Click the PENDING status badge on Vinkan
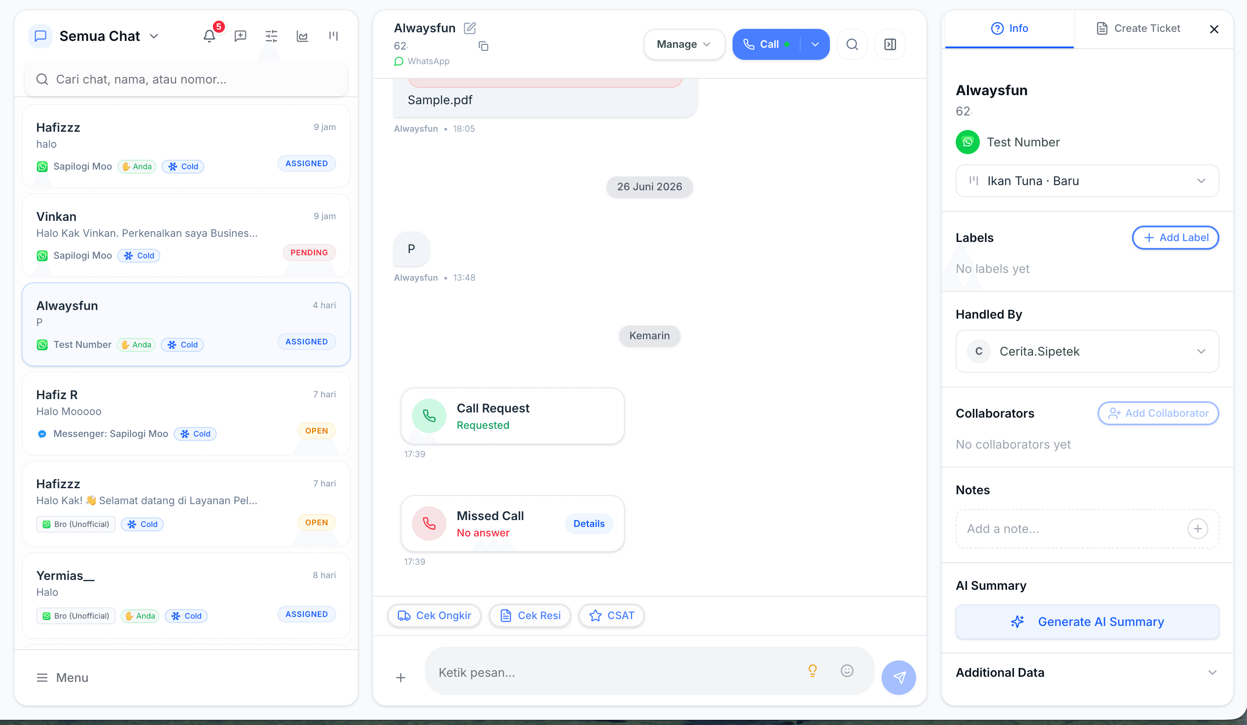Image resolution: width=1247 pixels, height=725 pixels. click(309, 253)
